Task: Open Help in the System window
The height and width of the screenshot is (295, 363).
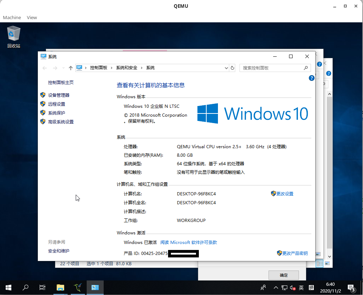Action: tap(312, 78)
